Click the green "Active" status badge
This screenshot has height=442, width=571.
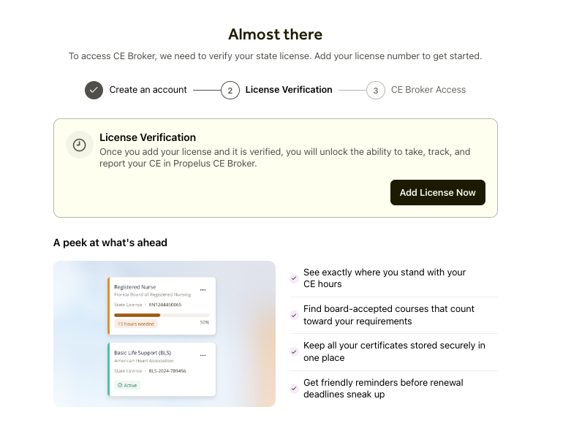(x=127, y=385)
